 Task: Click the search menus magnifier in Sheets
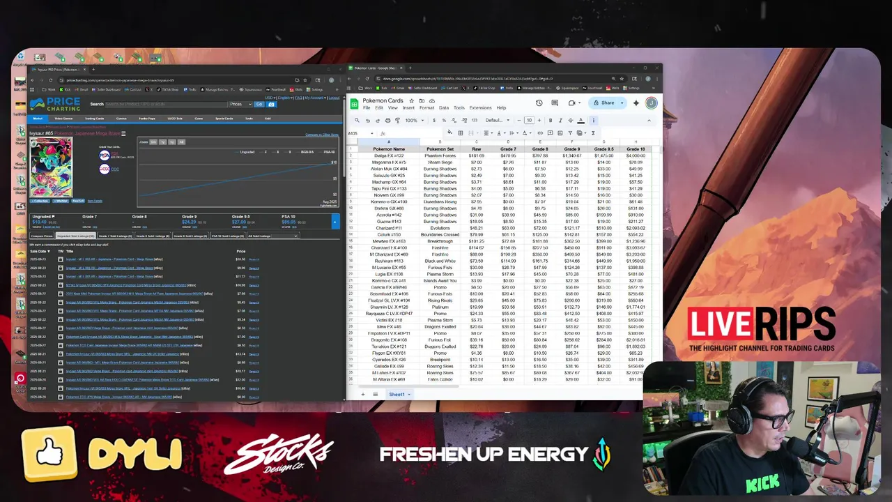point(357,120)
